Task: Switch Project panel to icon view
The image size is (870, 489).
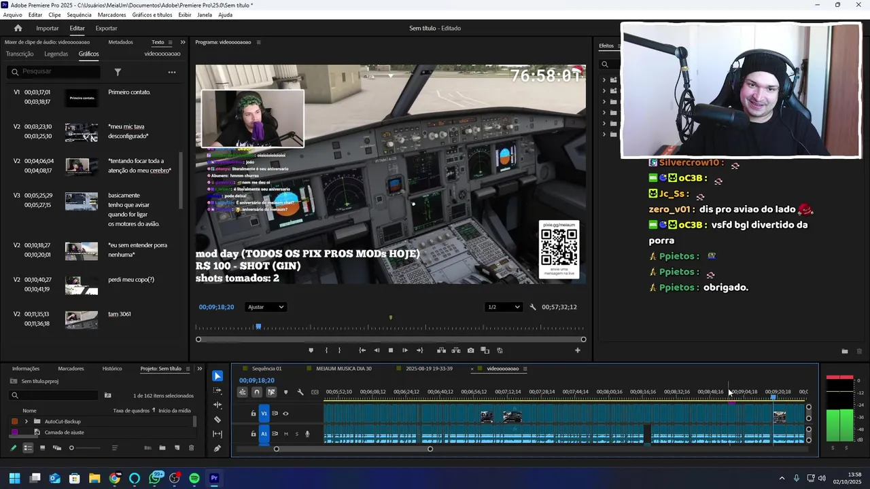Action: tap(42, 448)
